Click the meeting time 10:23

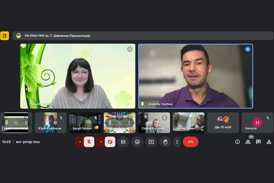pyautogui.click(x=6, y=142)
